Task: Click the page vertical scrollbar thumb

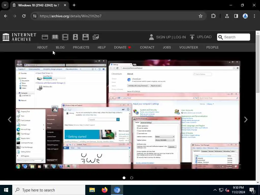Action: [258, 64]
